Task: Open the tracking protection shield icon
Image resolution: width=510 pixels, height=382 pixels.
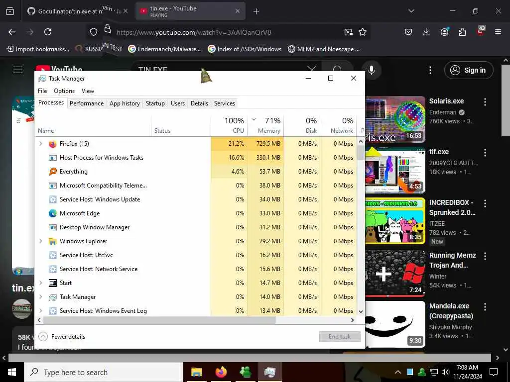Action: tap(94, 32)
